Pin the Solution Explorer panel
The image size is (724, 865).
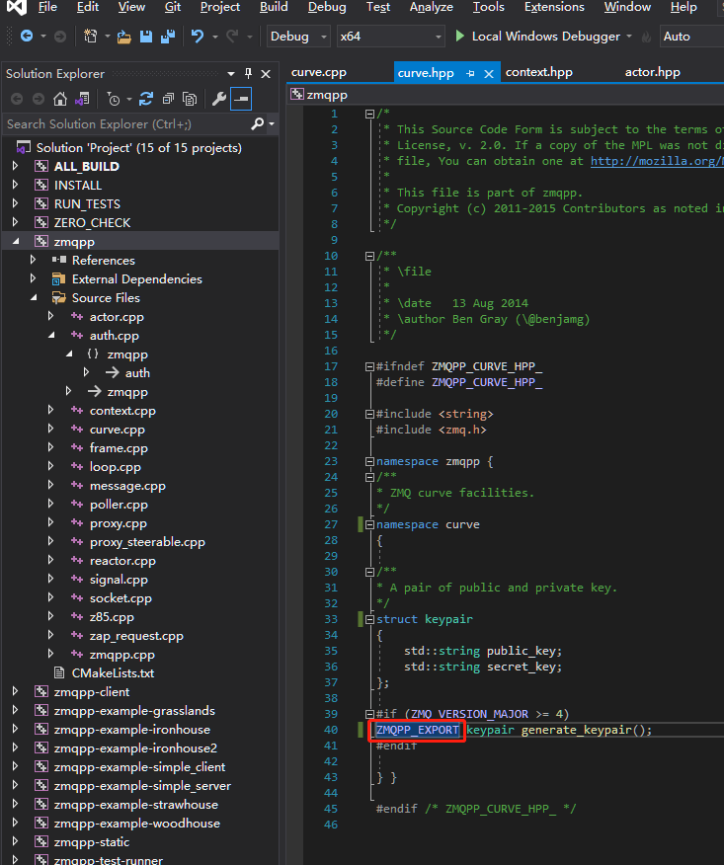(248, 73)
